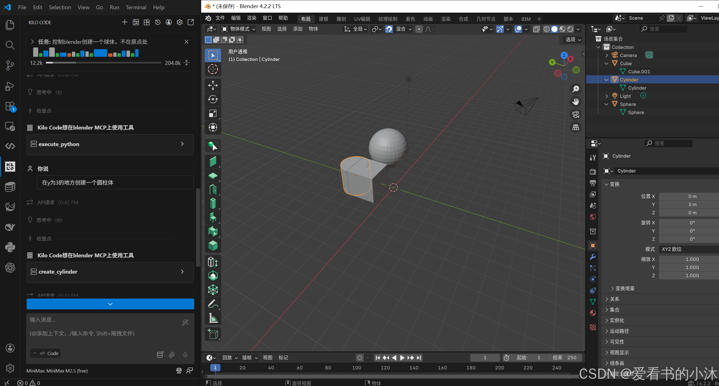Open the 物体模式 mode dropdown
Screen dimensions: 719x386
pyautogui.click(x=239, y=29)
